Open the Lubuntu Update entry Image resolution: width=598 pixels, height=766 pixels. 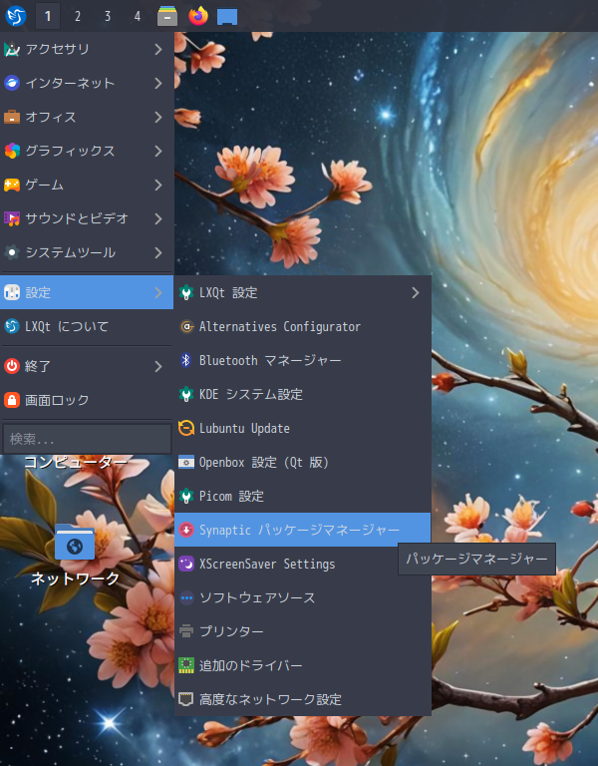click(x=303, y=428)
